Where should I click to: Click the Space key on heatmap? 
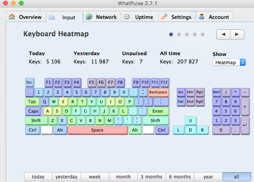98,130
